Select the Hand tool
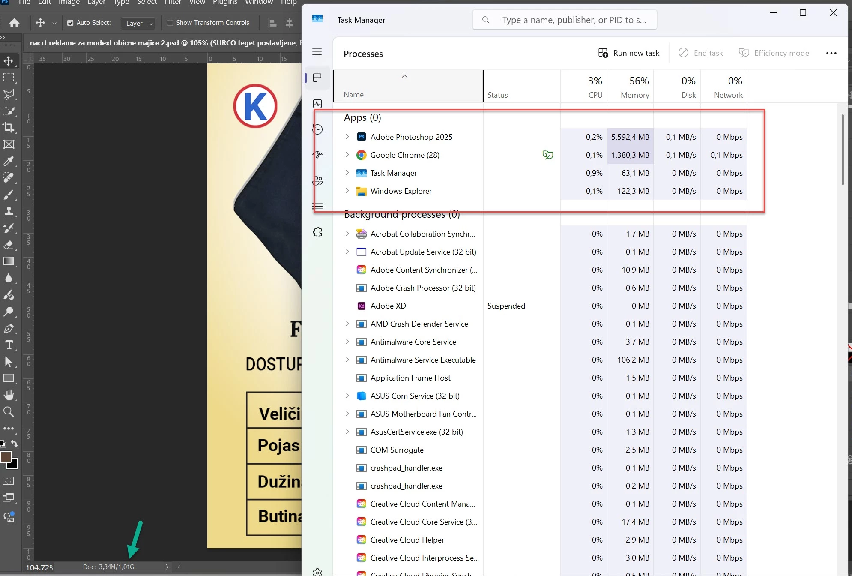The height and width of the screenshot is (576, 852). (x=9, y=395)
